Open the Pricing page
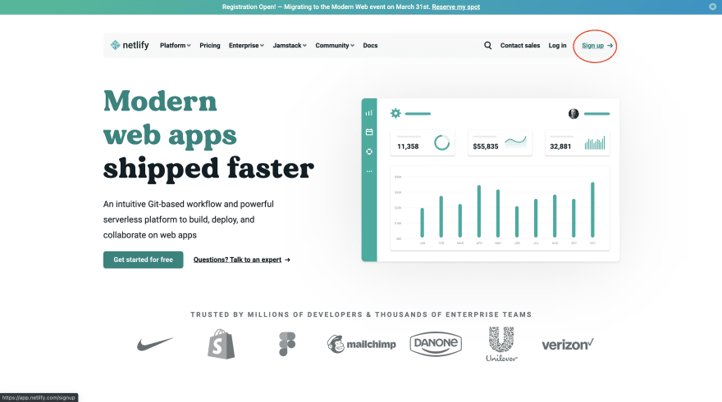722x402 pixels. pos(210,46)
